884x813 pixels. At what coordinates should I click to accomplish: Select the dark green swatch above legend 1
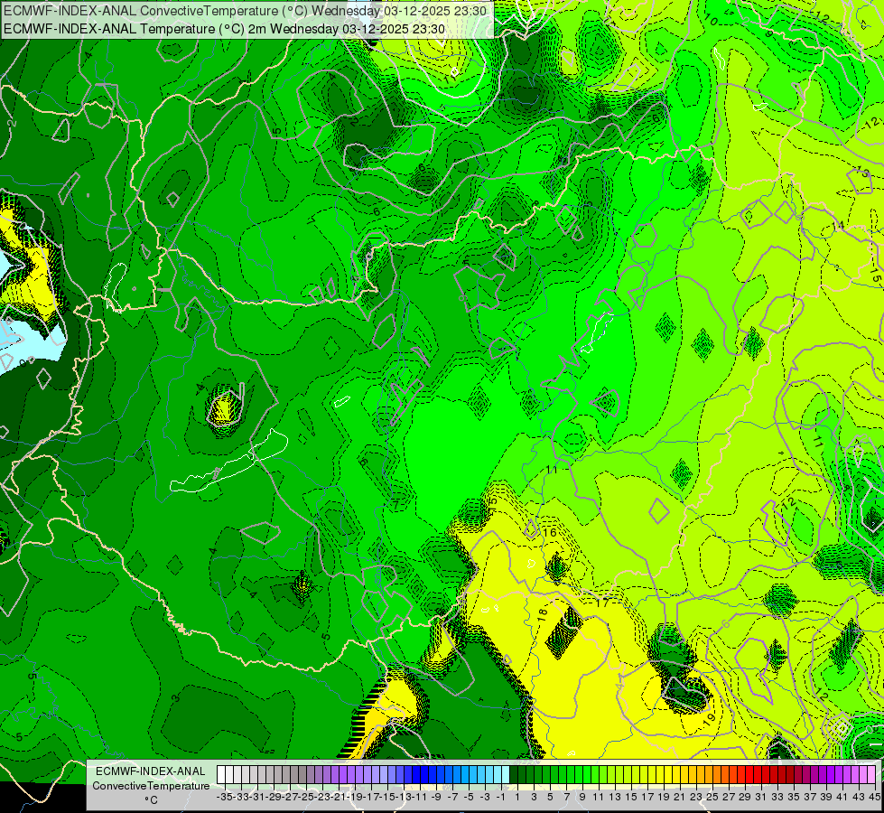pyautogui.click(x=514, y=774)
